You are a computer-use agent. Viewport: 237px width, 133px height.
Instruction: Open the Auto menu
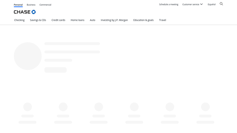click(x=93, y=20)
